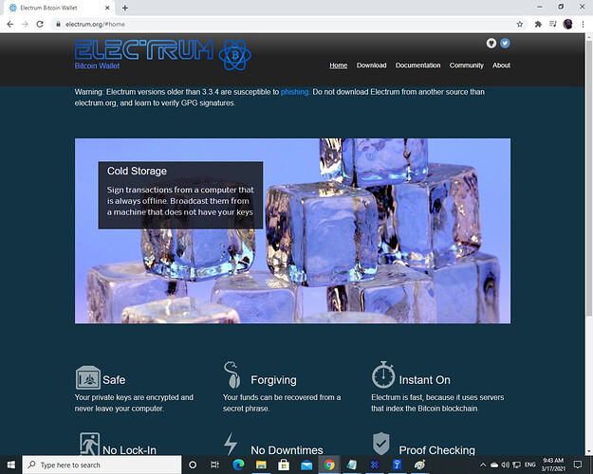Open the Chrome profile avatar
Image resolution: width=593 pixels, height=474 pixels.
coord(567,25)
